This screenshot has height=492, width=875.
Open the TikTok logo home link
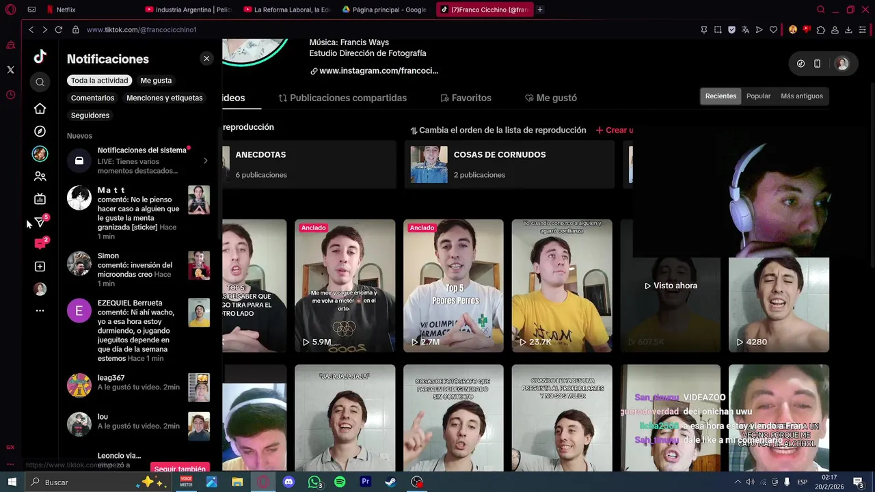(x=40, y=57)
